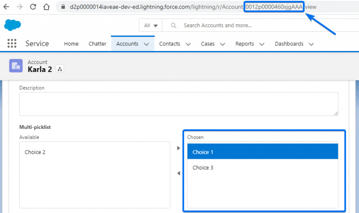Image resolution: width=359 pixels, height=213 pixels.
Task: Click the Account building icon
Action: (x=16, y=66)
